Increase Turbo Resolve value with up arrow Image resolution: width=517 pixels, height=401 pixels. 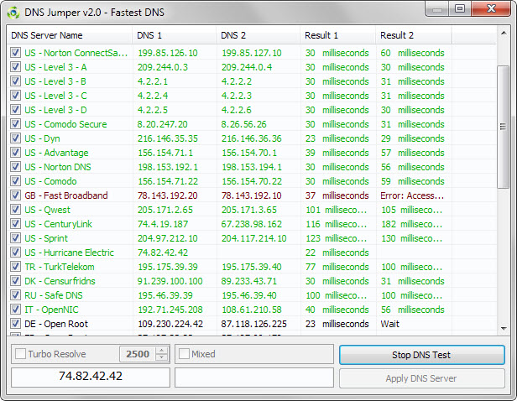tap(161, 351)
